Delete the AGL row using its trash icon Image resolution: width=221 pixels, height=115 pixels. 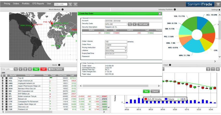[3, 81]
